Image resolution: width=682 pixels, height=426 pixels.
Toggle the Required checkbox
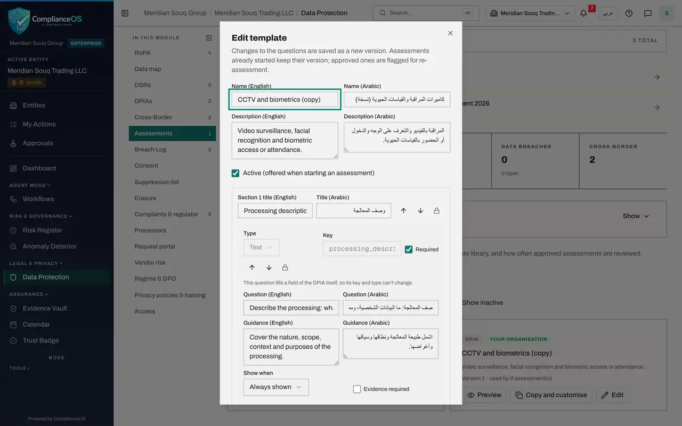point(409,249)
